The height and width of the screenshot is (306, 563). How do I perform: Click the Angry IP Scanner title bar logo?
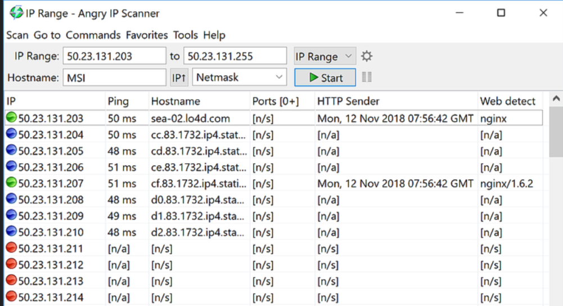click(16, 13)
